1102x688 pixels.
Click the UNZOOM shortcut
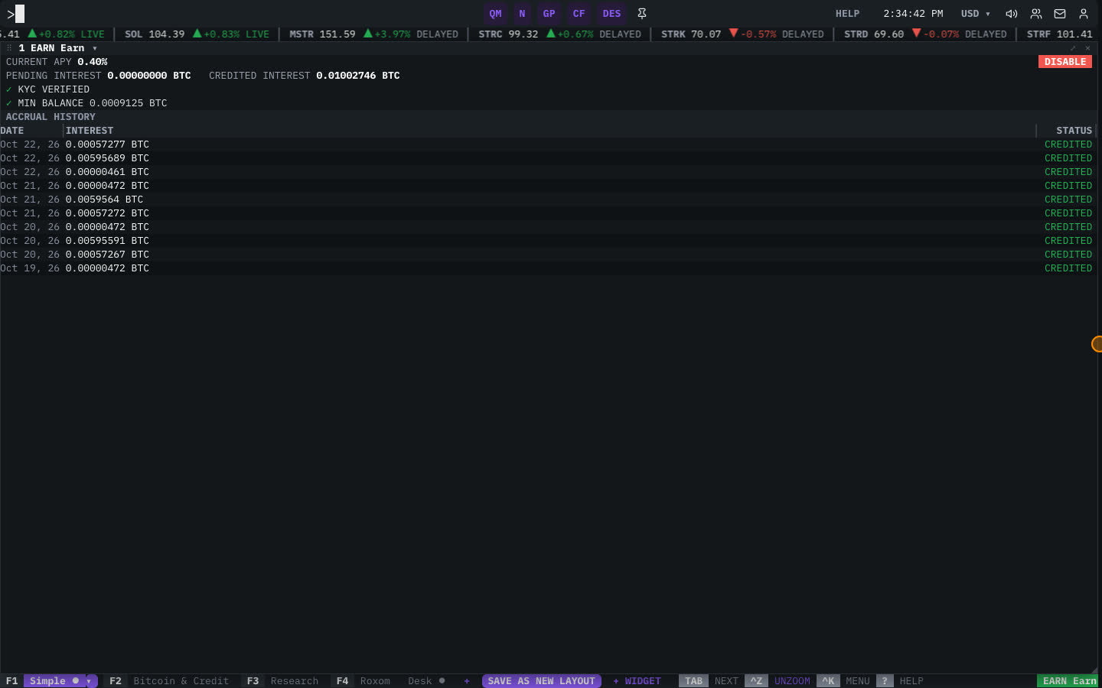778,681
